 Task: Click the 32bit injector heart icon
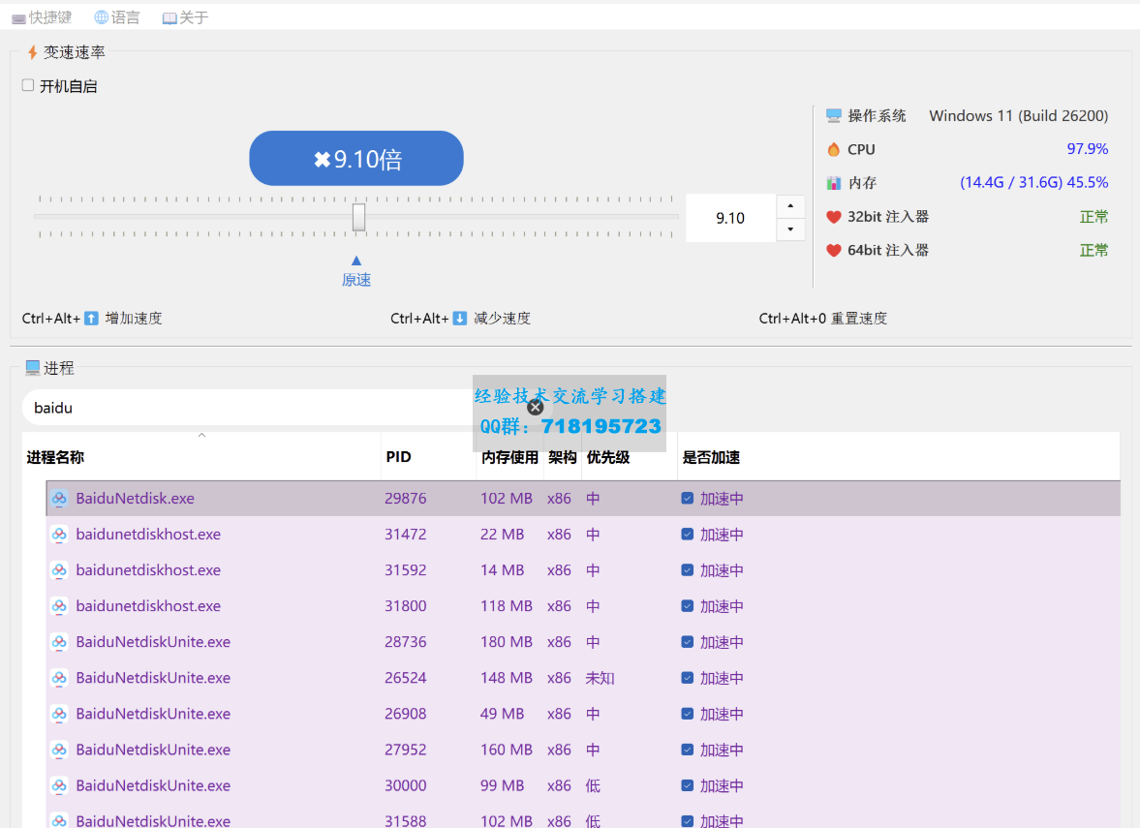834,217
